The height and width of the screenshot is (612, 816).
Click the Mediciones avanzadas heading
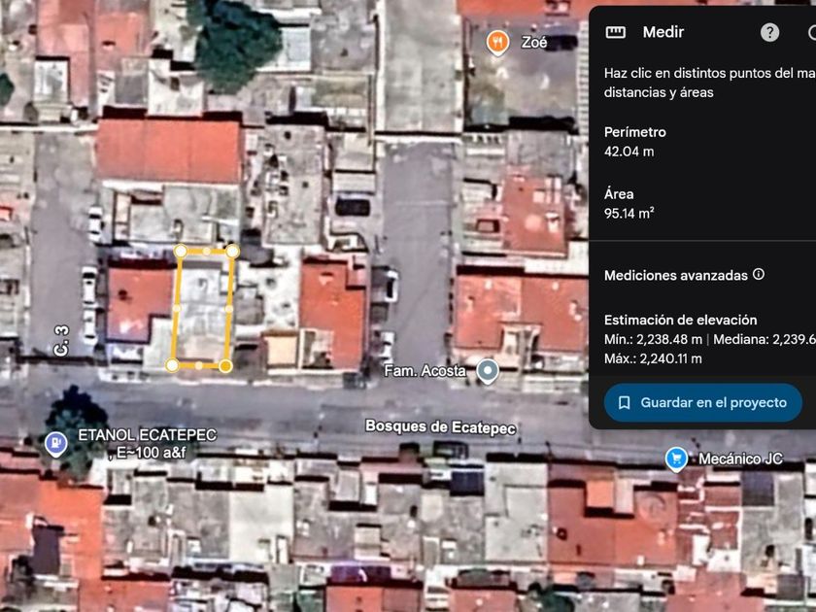[x=675, y=275]
